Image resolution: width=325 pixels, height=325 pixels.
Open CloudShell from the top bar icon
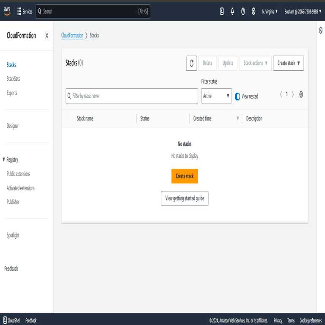point(222,11)
